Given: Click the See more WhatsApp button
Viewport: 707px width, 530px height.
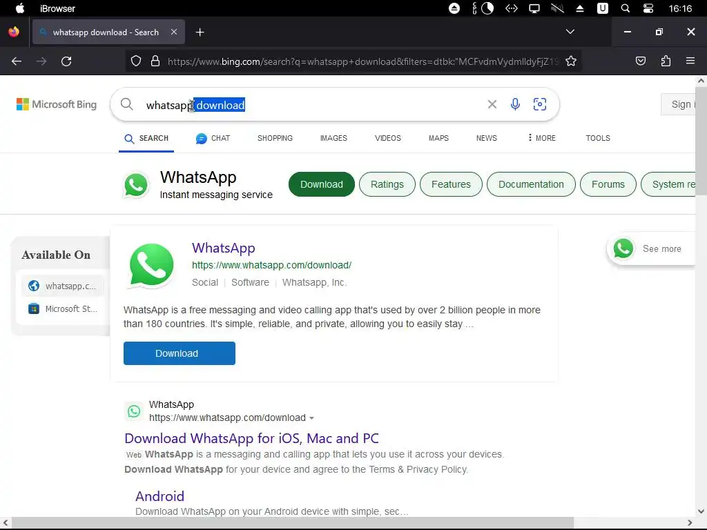Looking at the screenshot, I should point(652,248).
